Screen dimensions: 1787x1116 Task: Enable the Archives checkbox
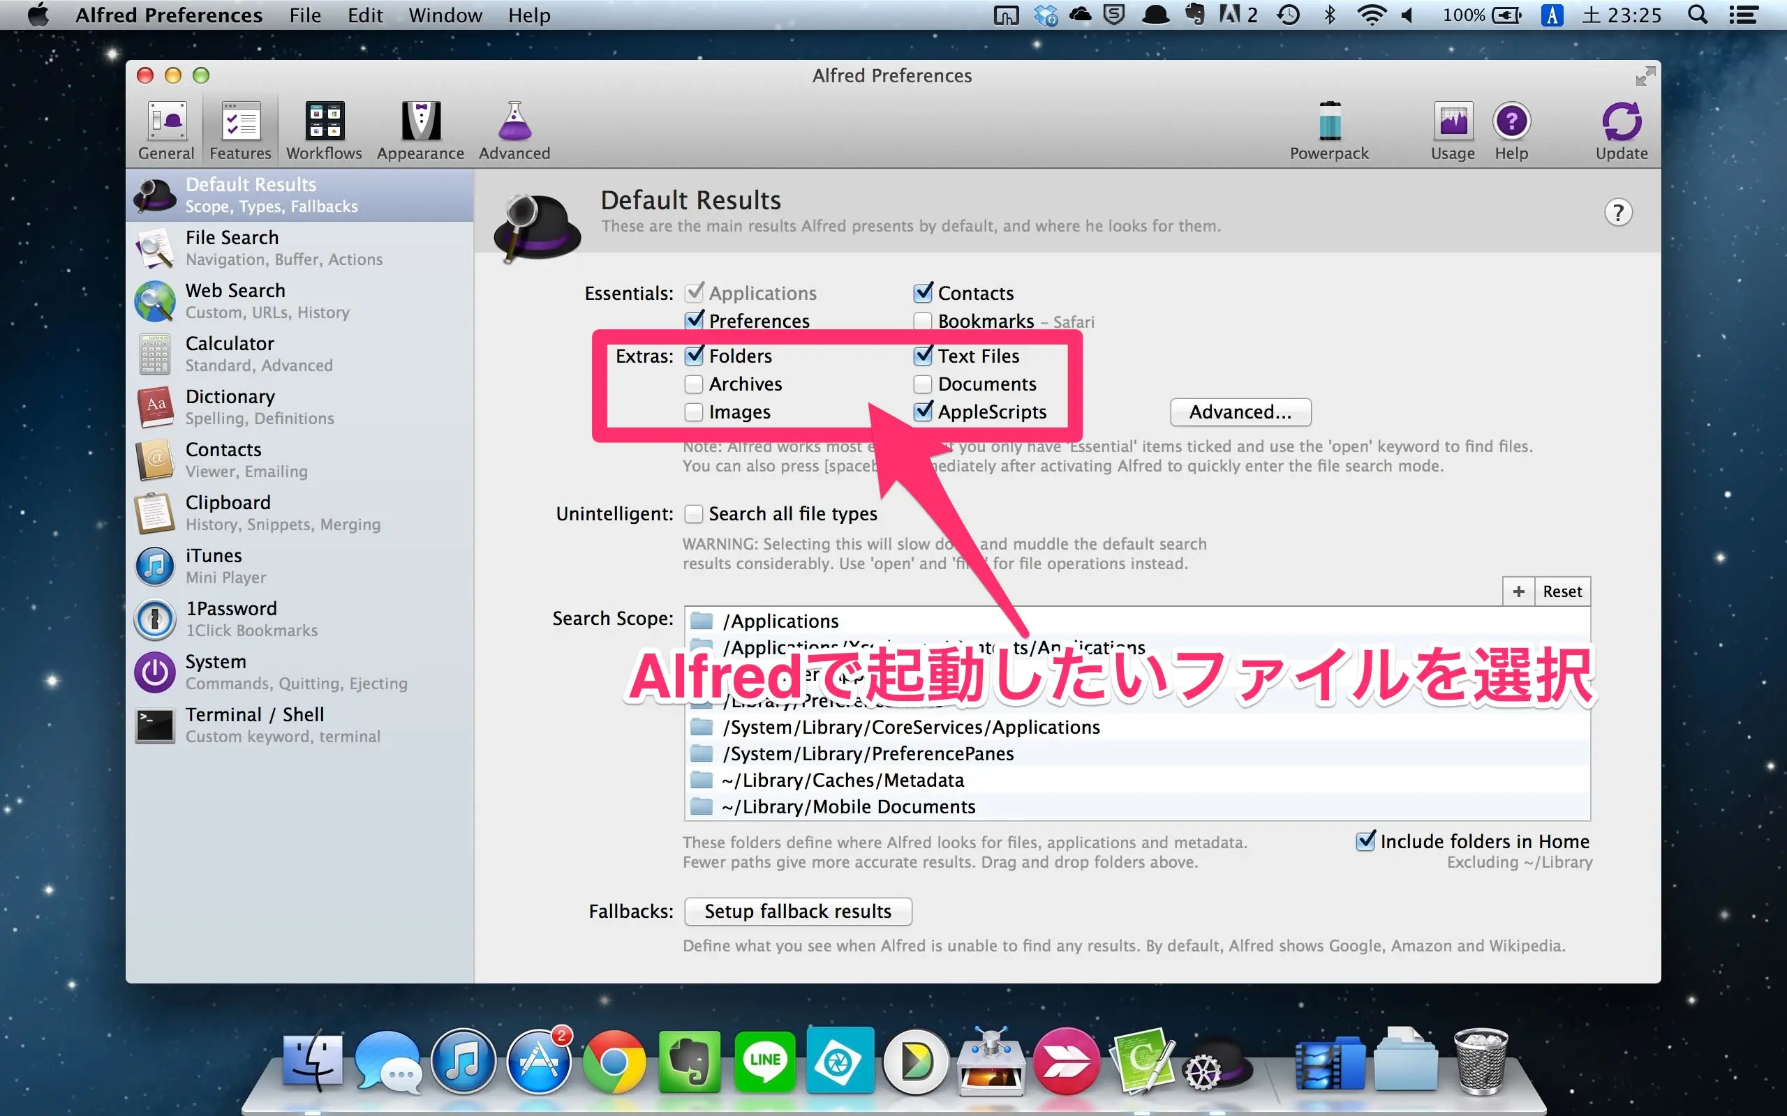pos(693,384)
